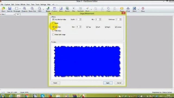Add a new tab with plus icon
The image size is (174, 98).
coord(18,14)
